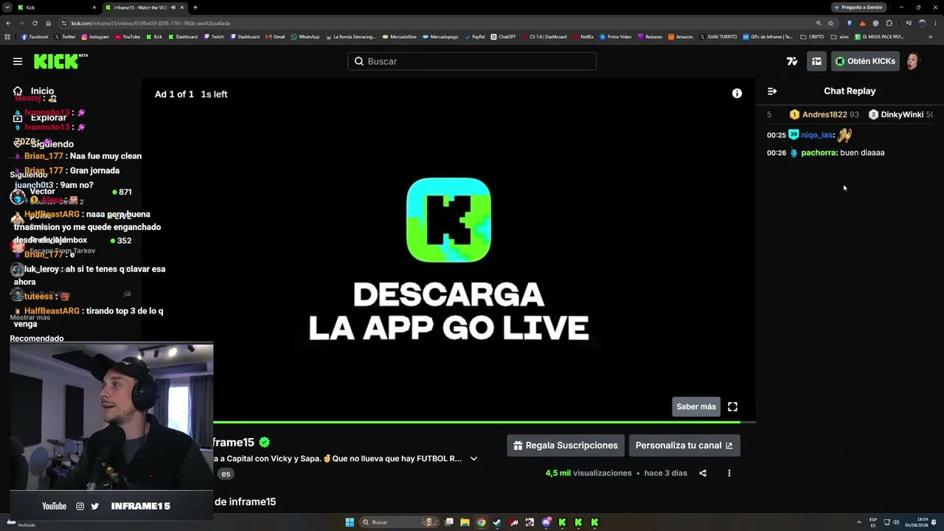Open the YouTube bookmark
The width and height of the screenshot is (944, 531).
[128, 37]
